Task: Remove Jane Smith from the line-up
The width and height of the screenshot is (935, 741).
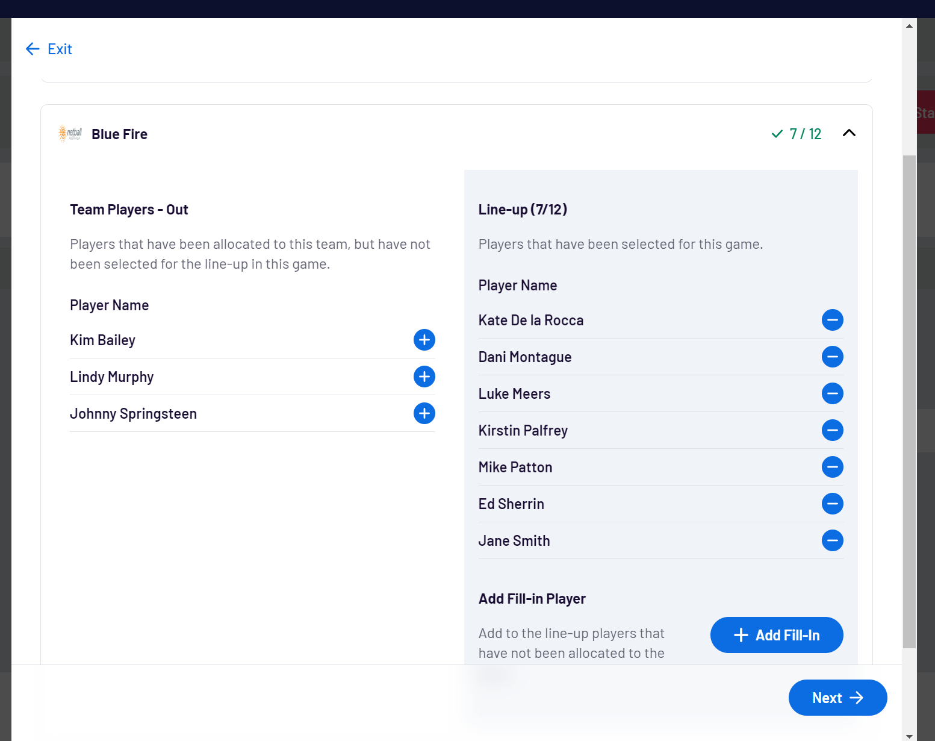Action: [x=833, y=540]
